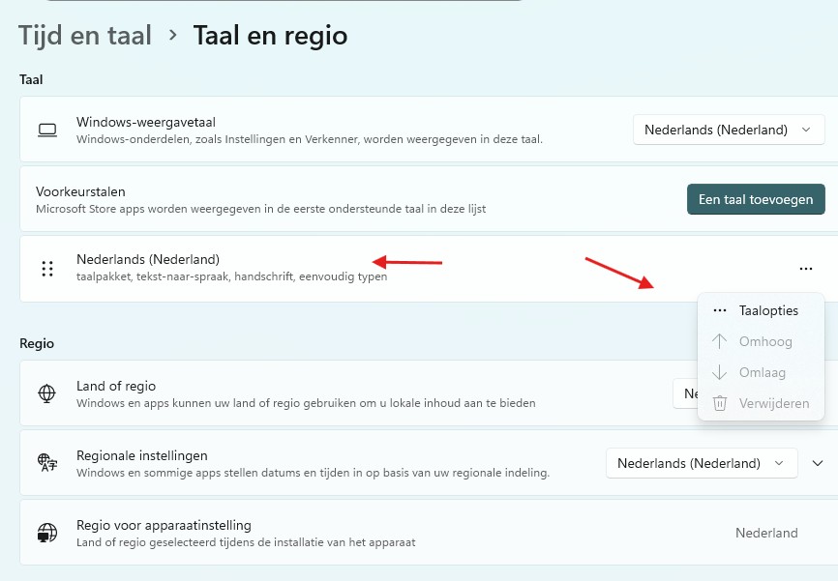Click the Regionale instellingen label

[x=142, y=455]
